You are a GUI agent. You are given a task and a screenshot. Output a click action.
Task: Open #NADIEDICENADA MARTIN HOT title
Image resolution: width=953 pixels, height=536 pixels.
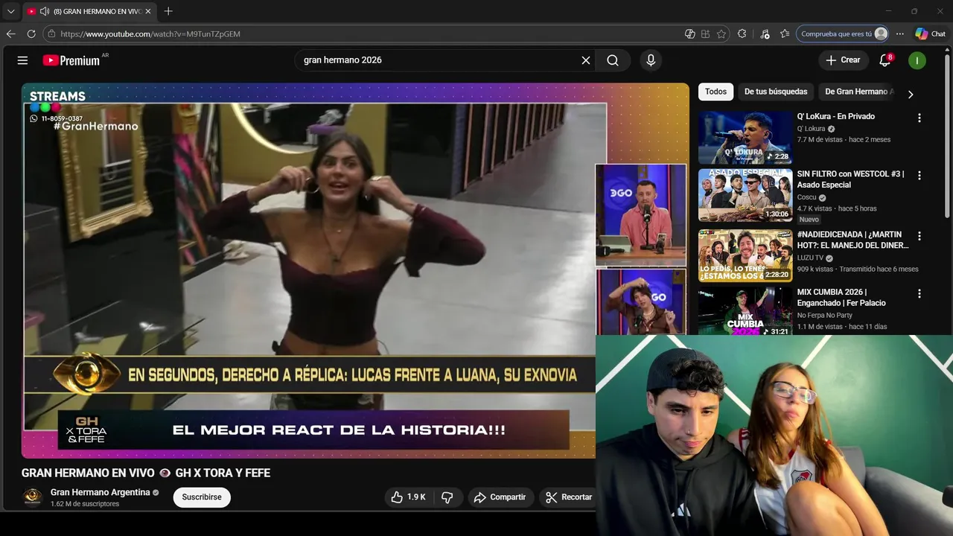(x=853, y=240)
